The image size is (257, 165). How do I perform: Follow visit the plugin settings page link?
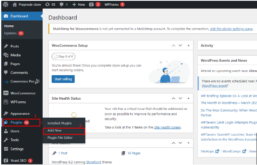point(231,29)
